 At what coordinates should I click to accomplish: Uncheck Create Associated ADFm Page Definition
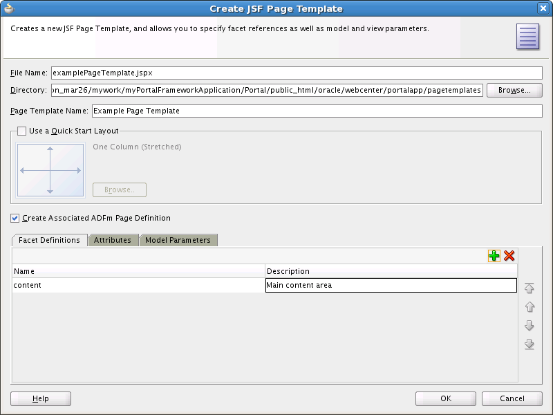[15, 218]
